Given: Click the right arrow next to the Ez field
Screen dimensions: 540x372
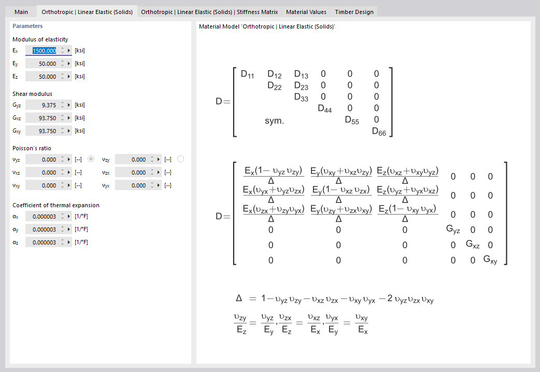Looking at the screenshot, I should coord(68,76).
